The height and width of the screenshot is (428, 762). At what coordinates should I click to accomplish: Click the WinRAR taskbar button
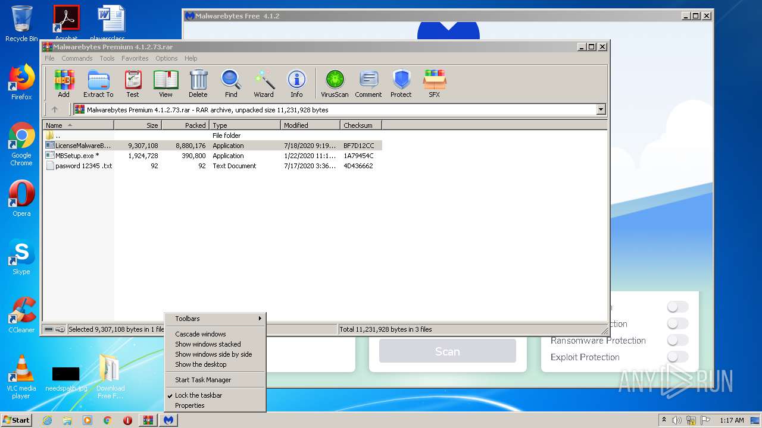pos(148,420)
